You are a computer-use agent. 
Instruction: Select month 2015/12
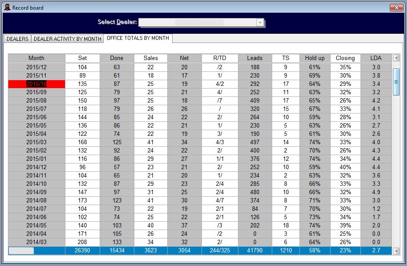tap(36, 67)
